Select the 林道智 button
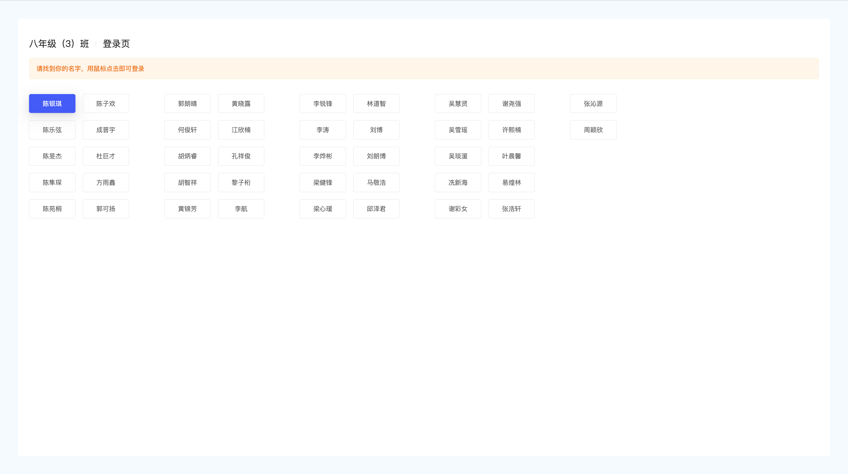Screen dimensions: 848x474 click(376, 104)
